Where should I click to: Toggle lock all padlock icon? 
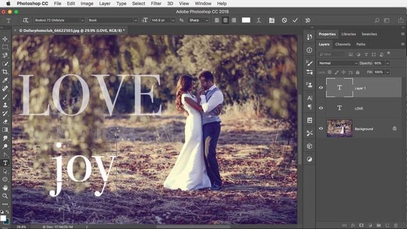(357, 72)
